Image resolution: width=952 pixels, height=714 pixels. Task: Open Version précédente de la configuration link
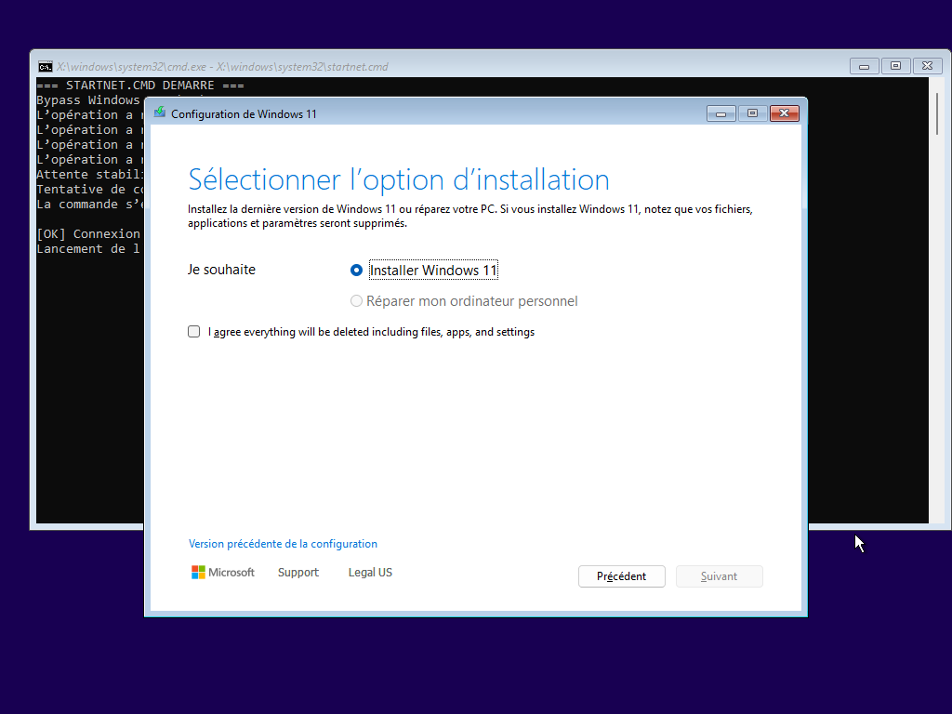pyautogui.click(x=283, y=544)
